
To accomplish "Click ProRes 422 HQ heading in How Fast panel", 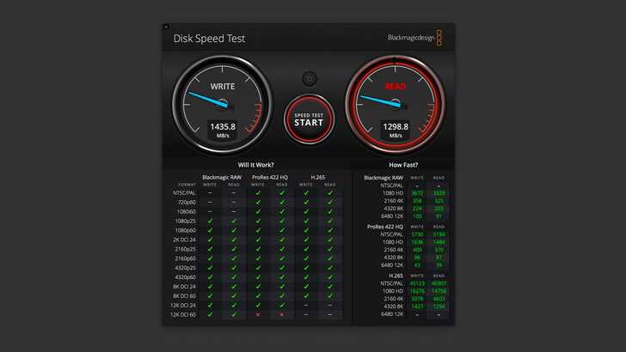I will click(x=385, y=227).
